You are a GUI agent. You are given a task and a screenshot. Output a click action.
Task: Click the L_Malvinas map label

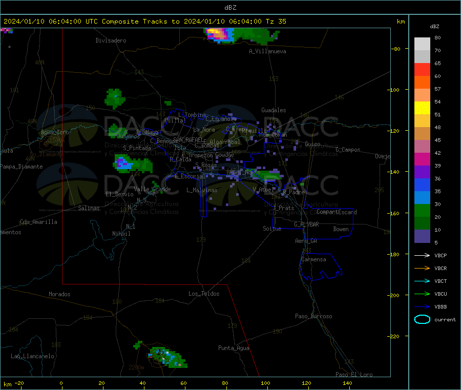(202, 190)
